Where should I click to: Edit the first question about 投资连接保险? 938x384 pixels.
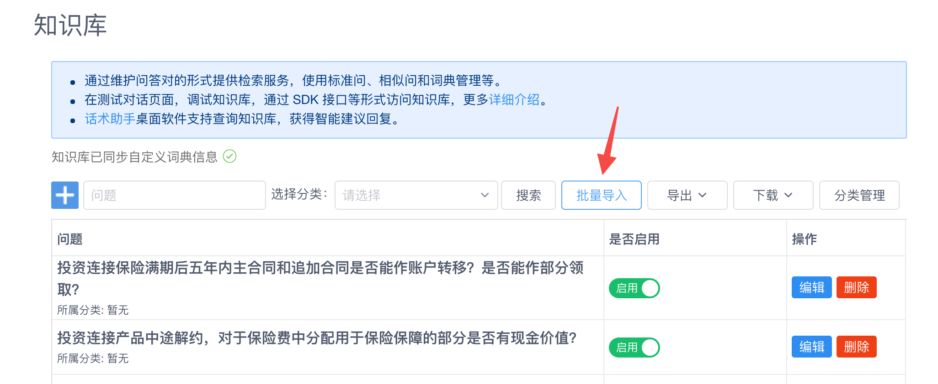[x=811, y=288]
